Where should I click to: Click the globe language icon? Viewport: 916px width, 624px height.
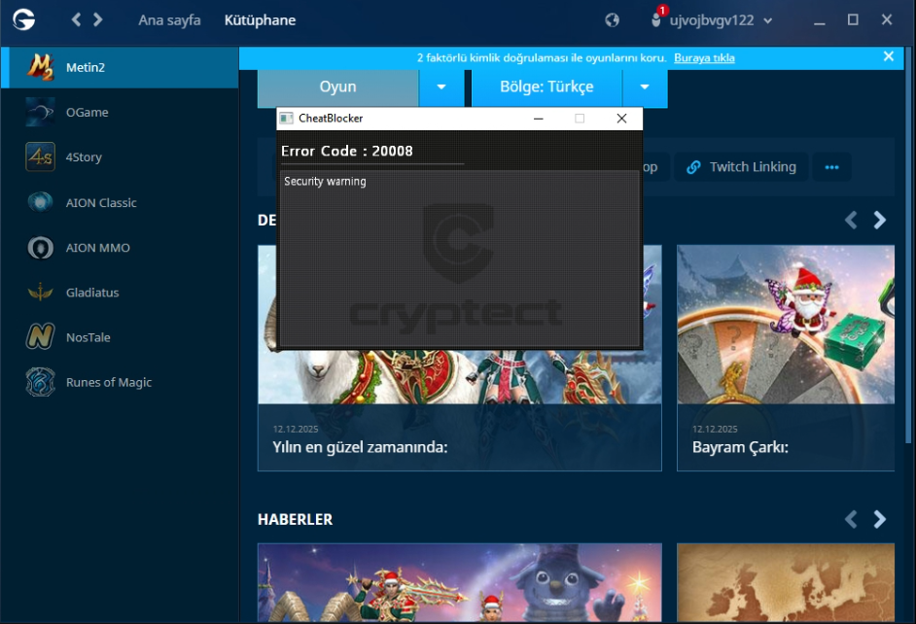click(x=612, y=20)
